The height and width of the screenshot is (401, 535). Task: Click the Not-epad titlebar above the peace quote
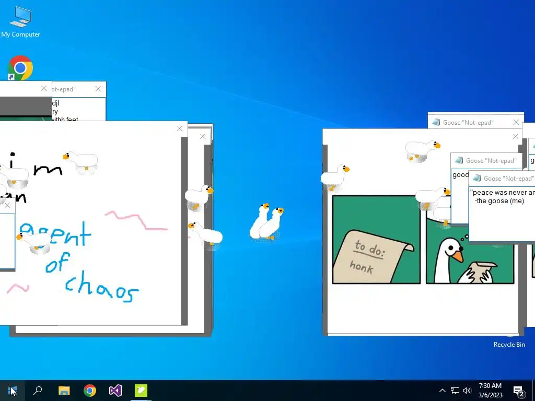pyautogui.click(x=502, y=179)
